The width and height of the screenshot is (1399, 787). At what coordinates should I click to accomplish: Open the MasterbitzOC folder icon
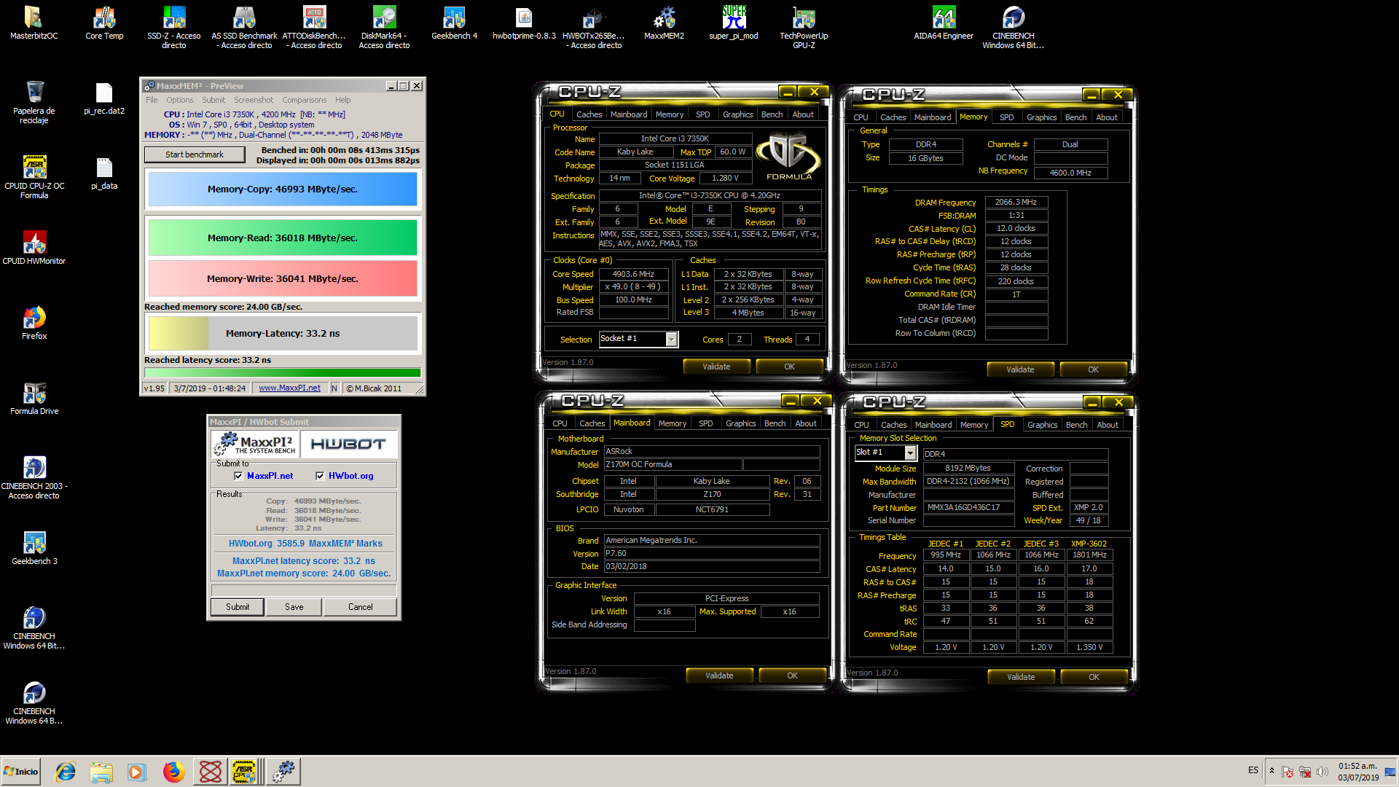pyautogui.click(x=34, y=23)
